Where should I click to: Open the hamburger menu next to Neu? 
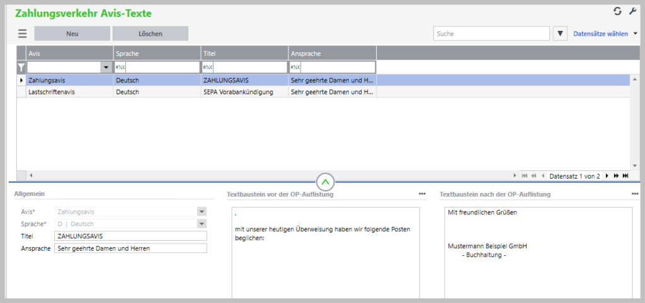(x=23, y=34)
